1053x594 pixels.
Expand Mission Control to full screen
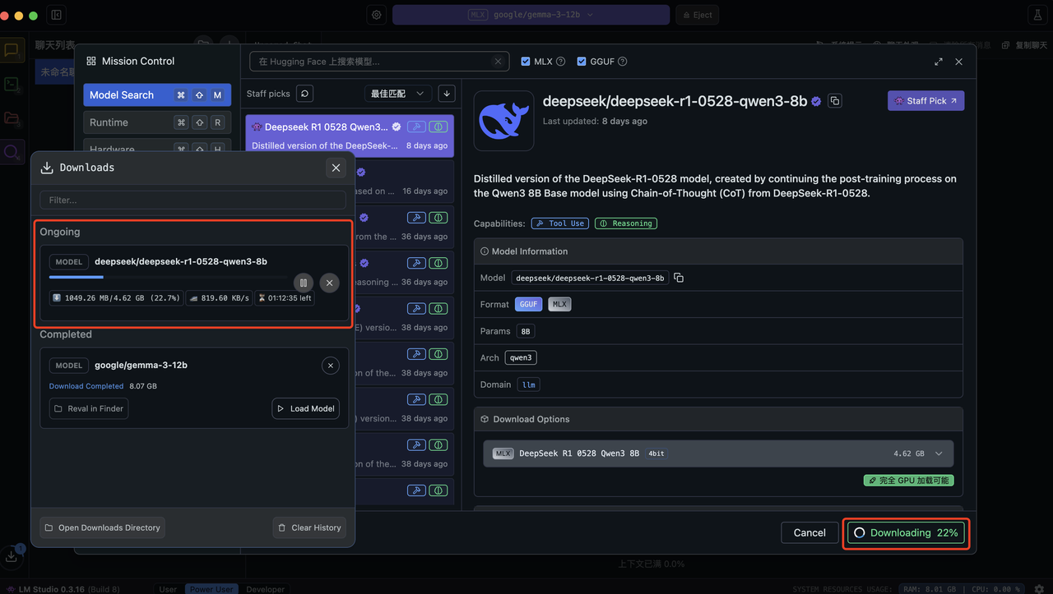click(x=939, y=62)
